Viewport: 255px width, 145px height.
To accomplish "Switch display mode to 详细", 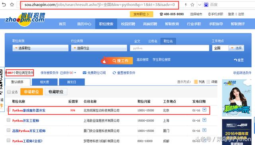I will [x=212, y=82].
